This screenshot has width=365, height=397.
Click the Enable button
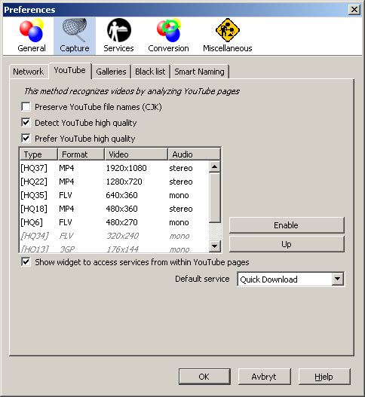click(287, 225)
